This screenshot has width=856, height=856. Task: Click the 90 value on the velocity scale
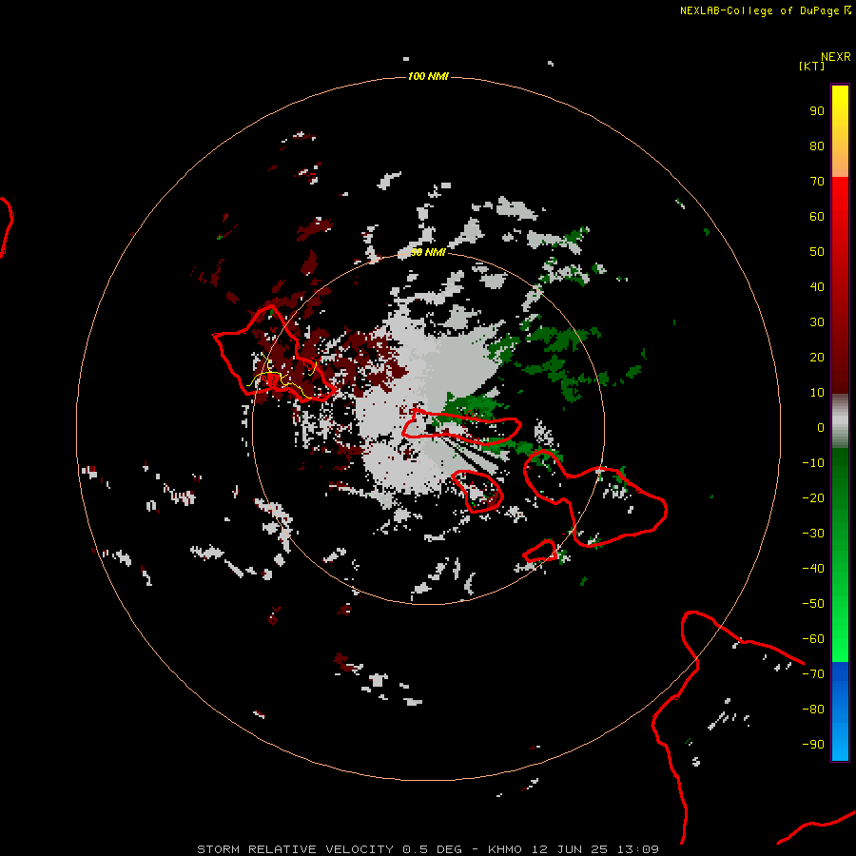click(x=817, y=111)
